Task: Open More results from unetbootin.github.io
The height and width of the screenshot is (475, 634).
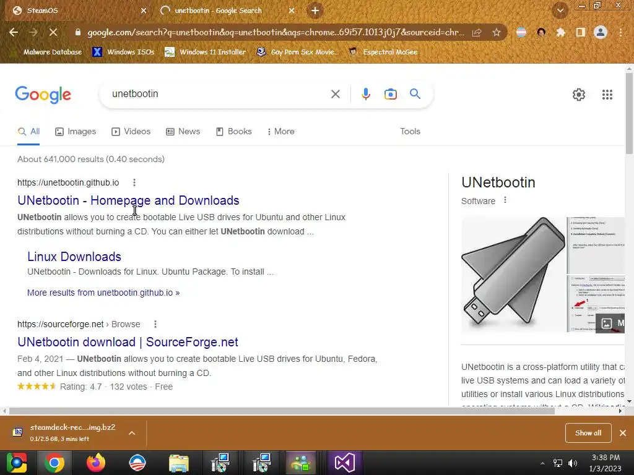Action: point(103,293)
